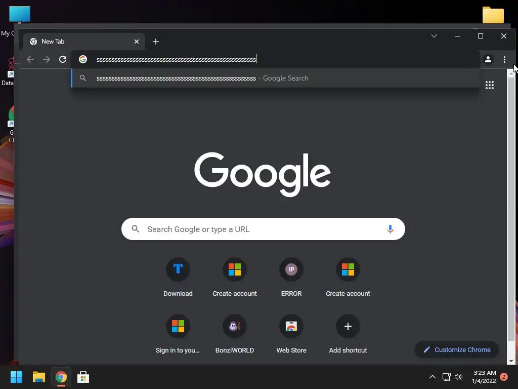Click the page's vertical scrollbar

(x=511, y=209)
